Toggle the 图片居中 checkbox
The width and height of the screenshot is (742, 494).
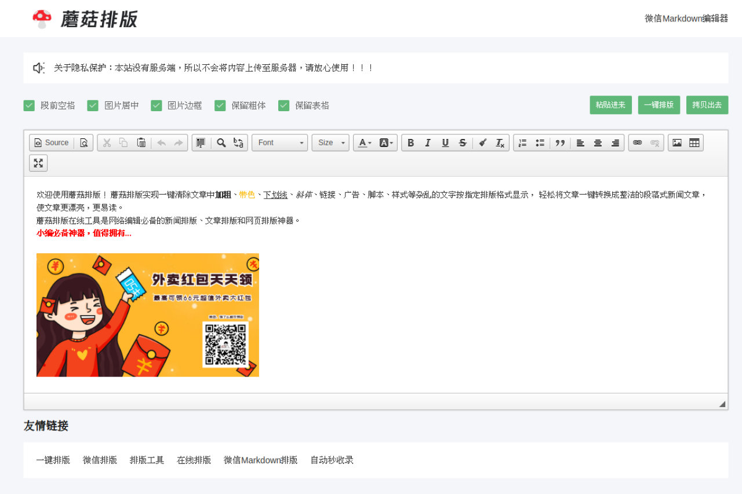pyautogui.click(x=93, y=105)
